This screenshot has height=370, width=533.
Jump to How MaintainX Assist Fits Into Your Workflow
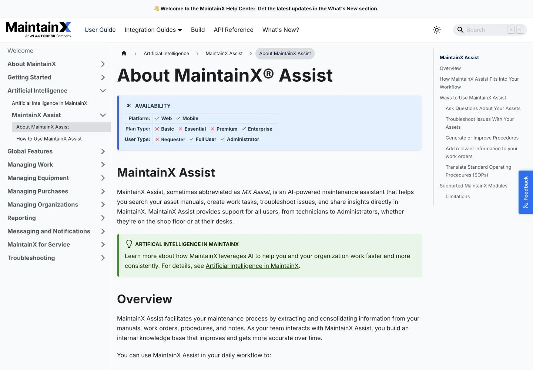click(x=479, y=83)
